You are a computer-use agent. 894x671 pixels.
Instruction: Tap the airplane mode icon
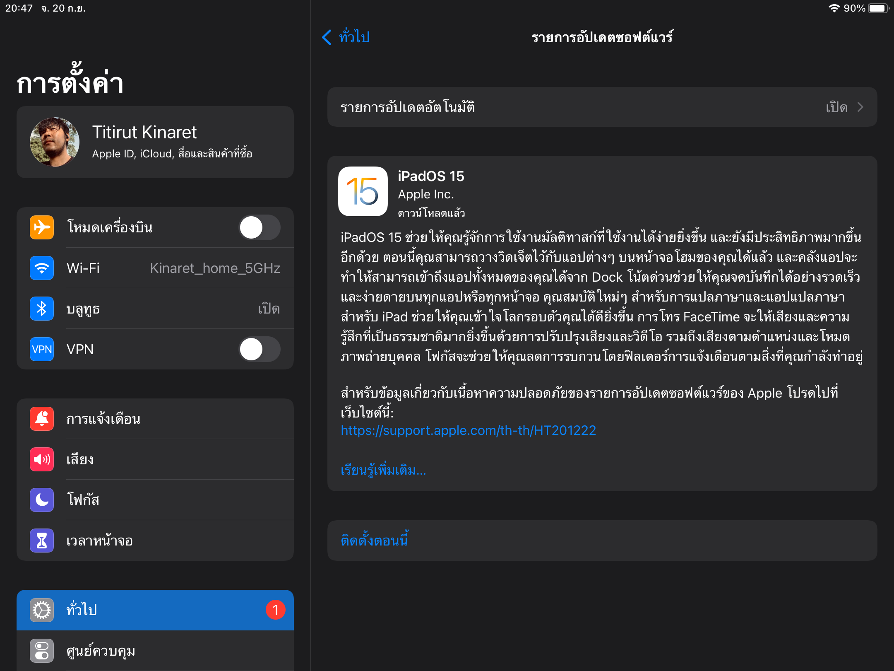[42, 227]
